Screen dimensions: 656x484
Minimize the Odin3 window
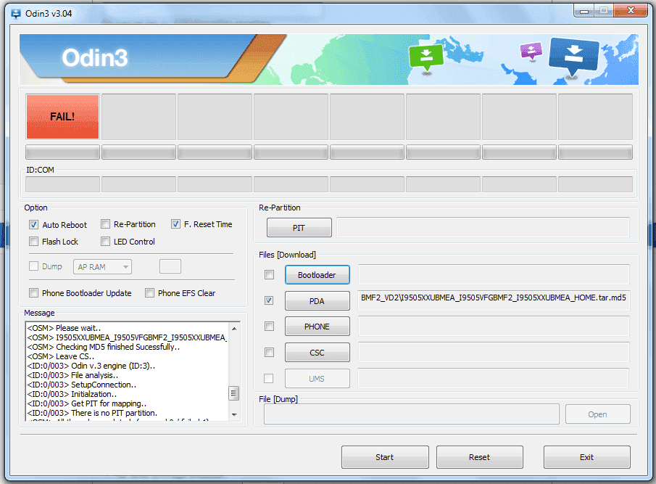pos(584,11)
